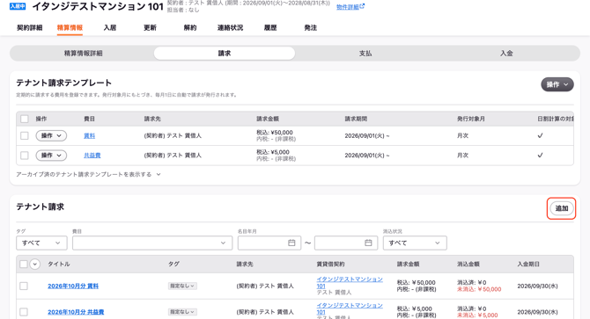Click the checkmark in the 賃料 row
The image size is (590, 319).
click(540, 135)
